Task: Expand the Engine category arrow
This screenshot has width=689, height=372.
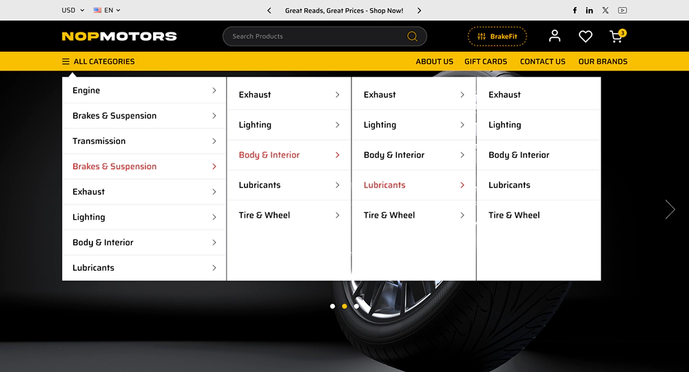Action: [x=214, y=90]
